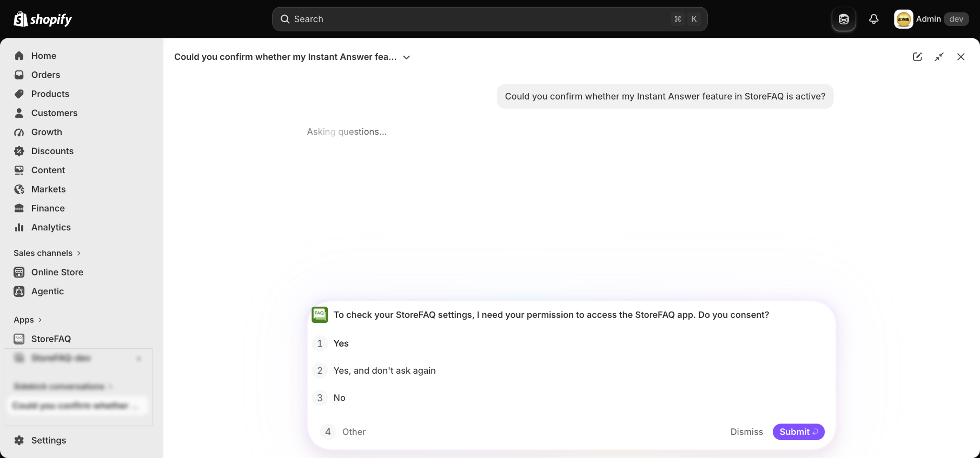The height and width of the screenshot is (458, 980).
Task: Expand Sales channels chevron
Action: point(79,253)
